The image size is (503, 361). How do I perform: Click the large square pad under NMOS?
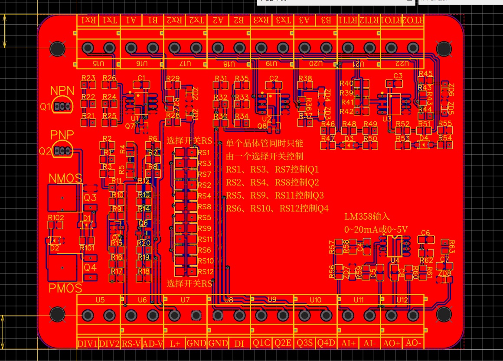62,198
